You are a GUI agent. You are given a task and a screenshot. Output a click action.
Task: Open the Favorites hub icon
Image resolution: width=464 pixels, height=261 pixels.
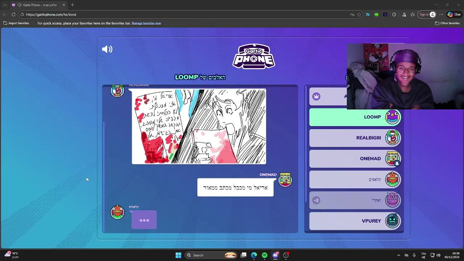click(413, 14)
